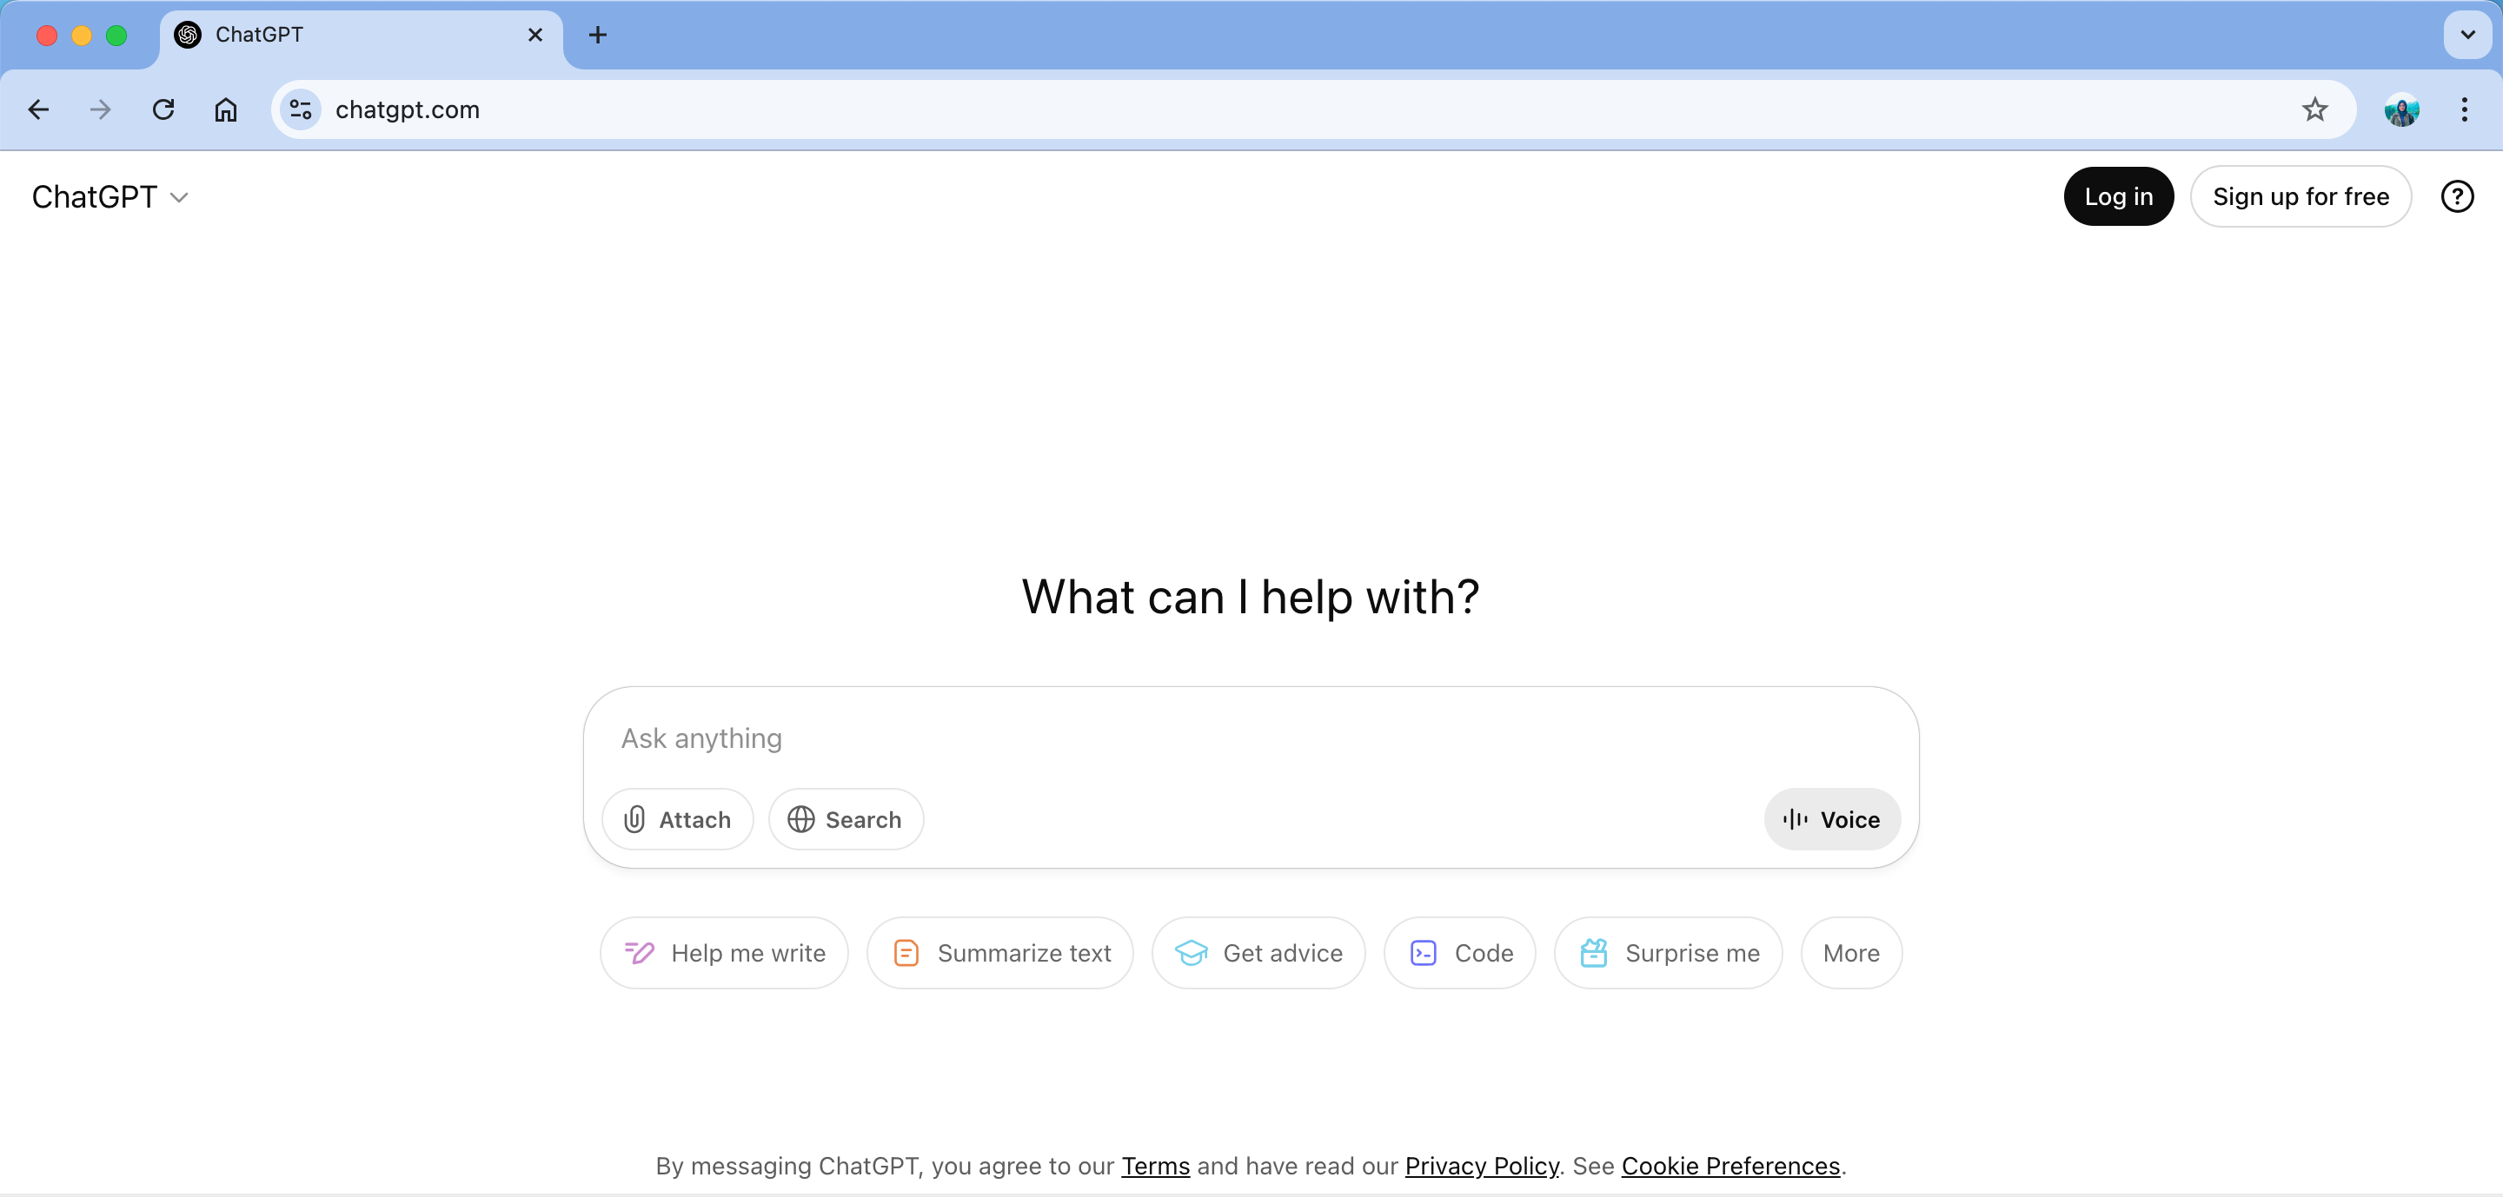Click the Log in button
The height and width of the screenshot is (1197, 2503).
coord(2118,197)
